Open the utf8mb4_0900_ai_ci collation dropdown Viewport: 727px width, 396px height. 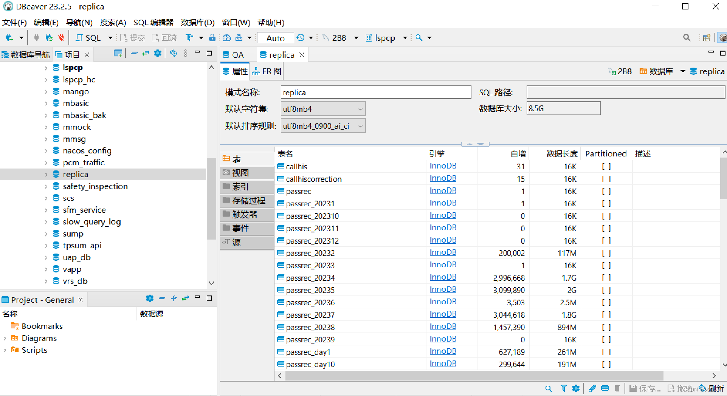coord(323,126)
